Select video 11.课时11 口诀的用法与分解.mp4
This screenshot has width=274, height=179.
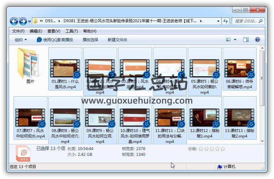170,120
